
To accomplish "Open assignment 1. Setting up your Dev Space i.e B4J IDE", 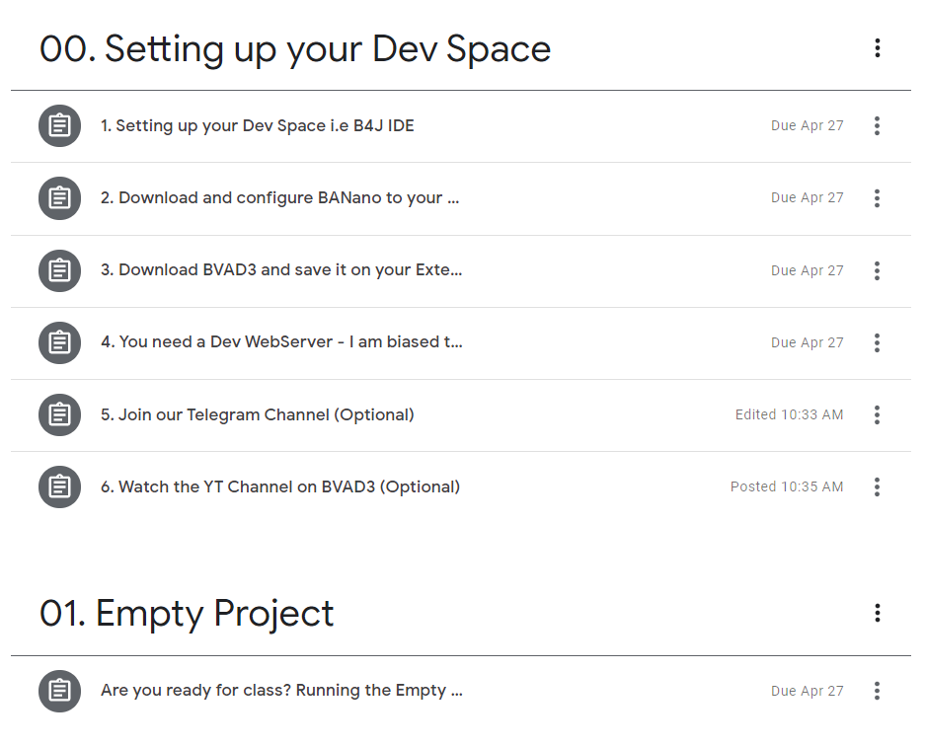I will [x=257, y=126].
